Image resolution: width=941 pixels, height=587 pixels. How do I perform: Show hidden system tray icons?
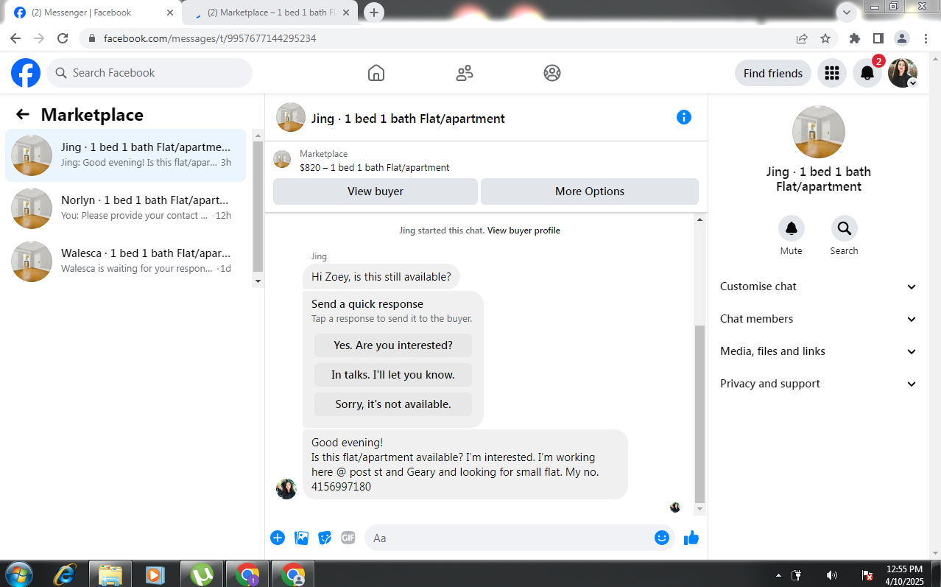point(778,575)
